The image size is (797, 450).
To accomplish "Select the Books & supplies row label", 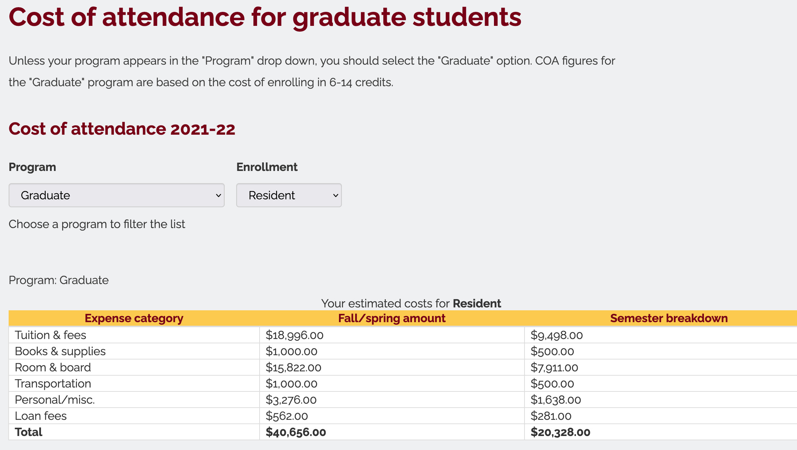I will 60,351.
